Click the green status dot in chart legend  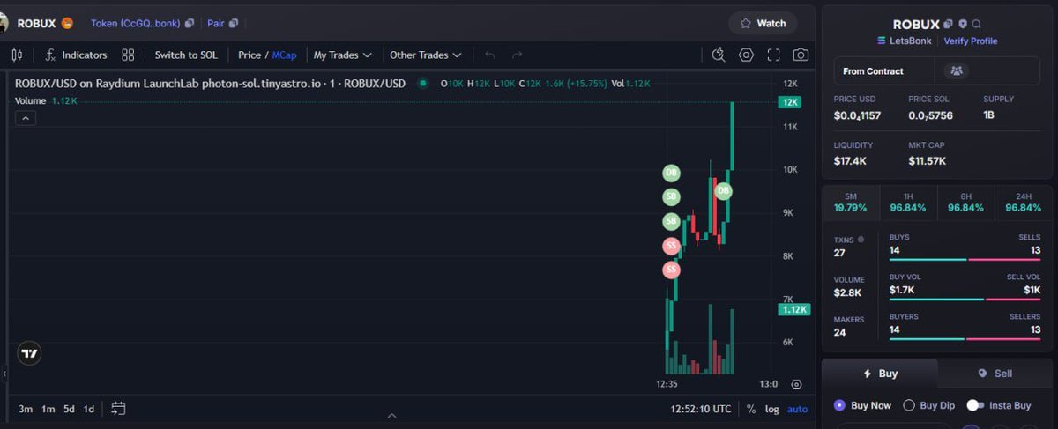pyautogui.click(x=423, y=84)
